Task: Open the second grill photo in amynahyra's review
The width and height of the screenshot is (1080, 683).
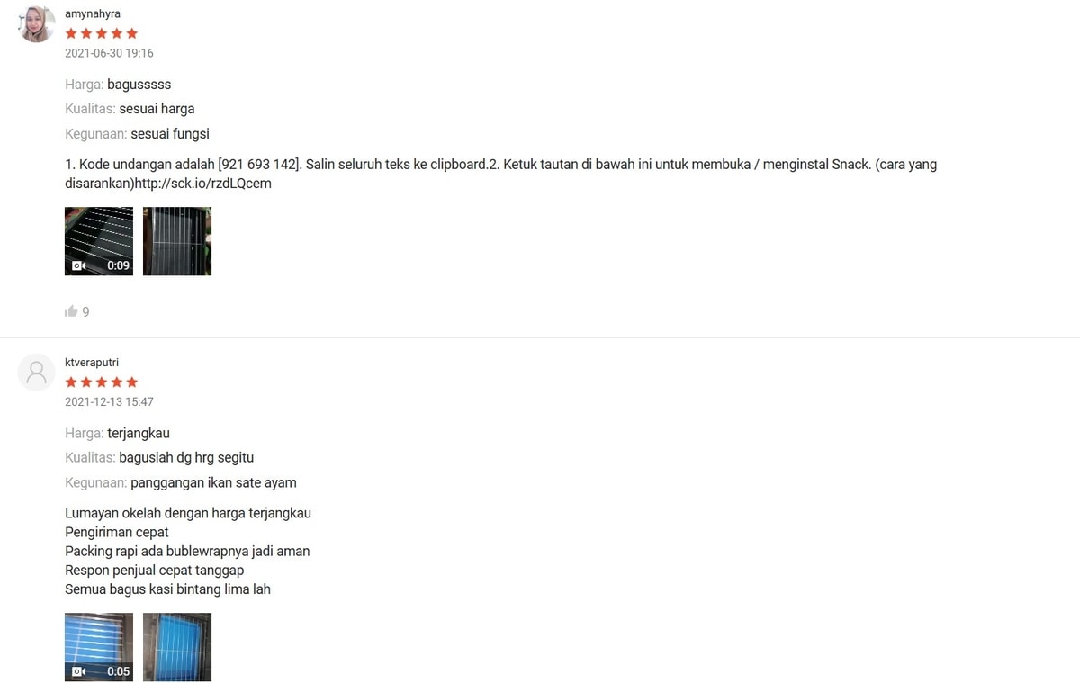Action: pos(177,241)
